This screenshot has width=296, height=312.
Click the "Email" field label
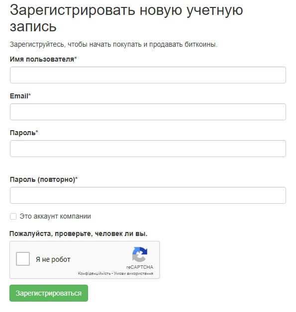[x=20, y=96]
